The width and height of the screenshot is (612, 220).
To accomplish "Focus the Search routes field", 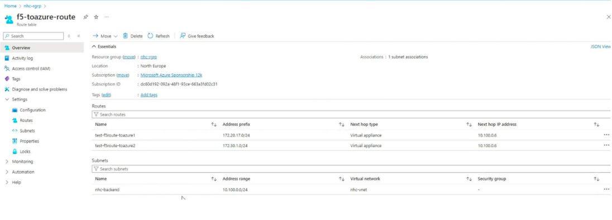I will pyautogui.click(x=351, y=115).
